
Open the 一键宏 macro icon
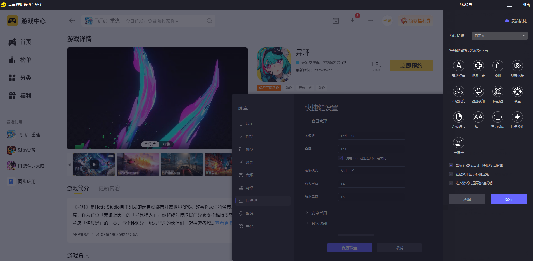458,143
